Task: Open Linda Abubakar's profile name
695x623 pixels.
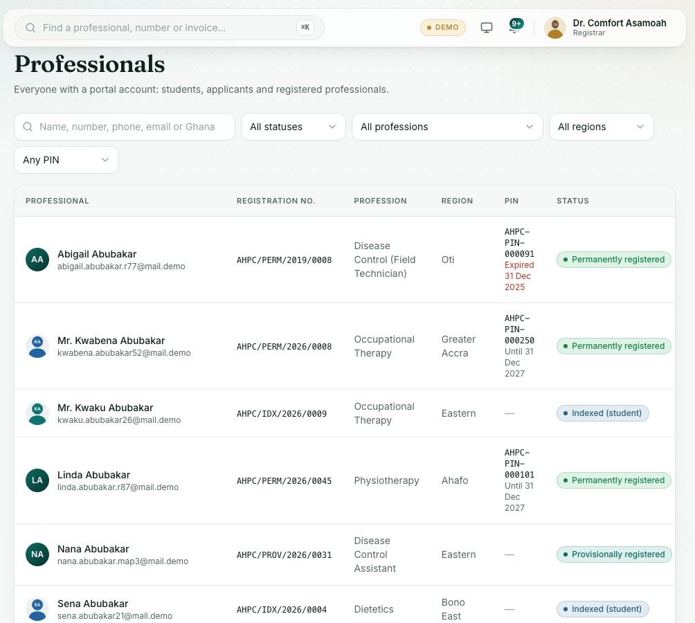Action: pos(93,475)
